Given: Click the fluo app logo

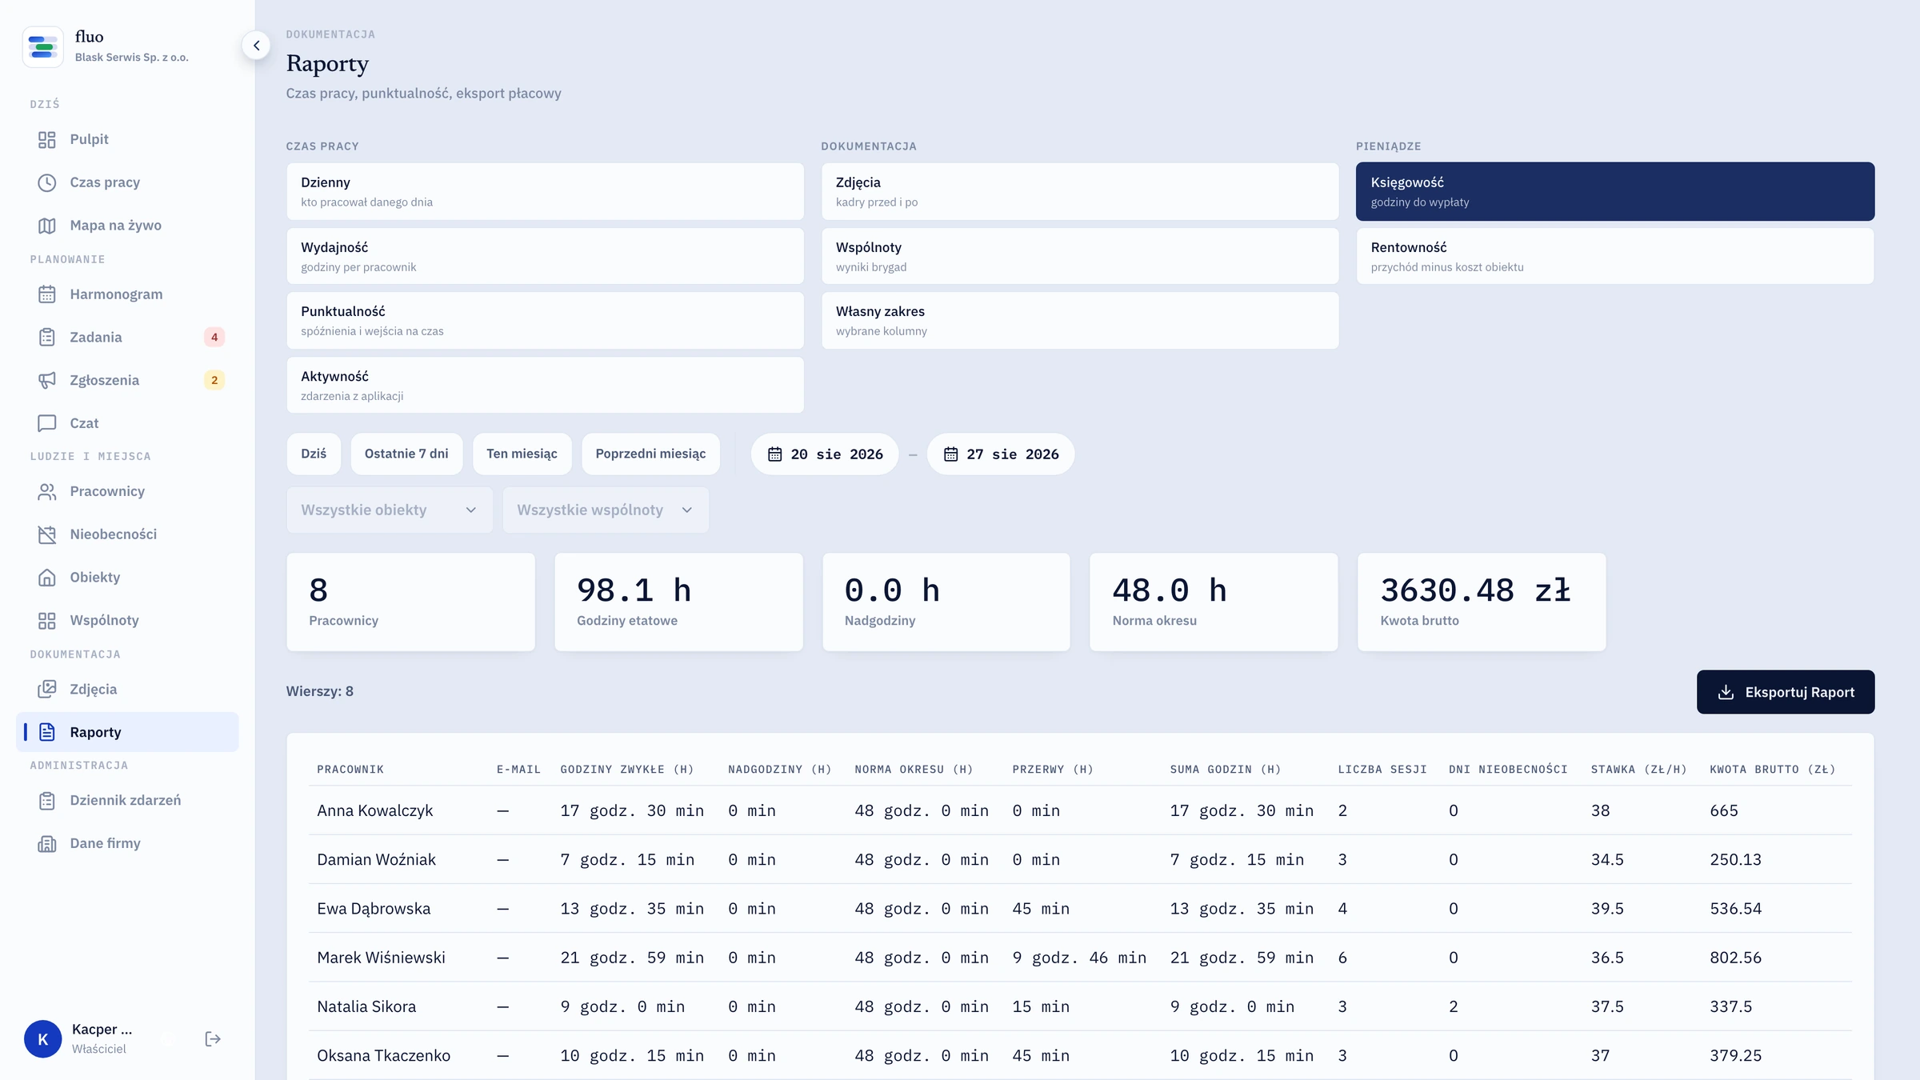Looking at the screenshot, I should tap(42, 47).
